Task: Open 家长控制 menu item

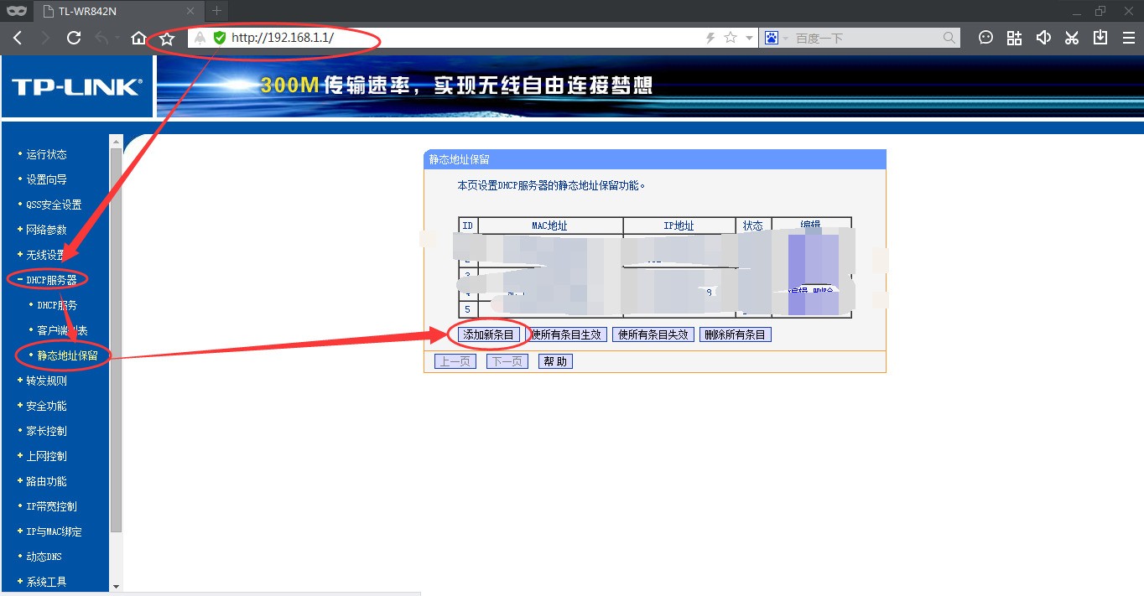Action: 46,431
